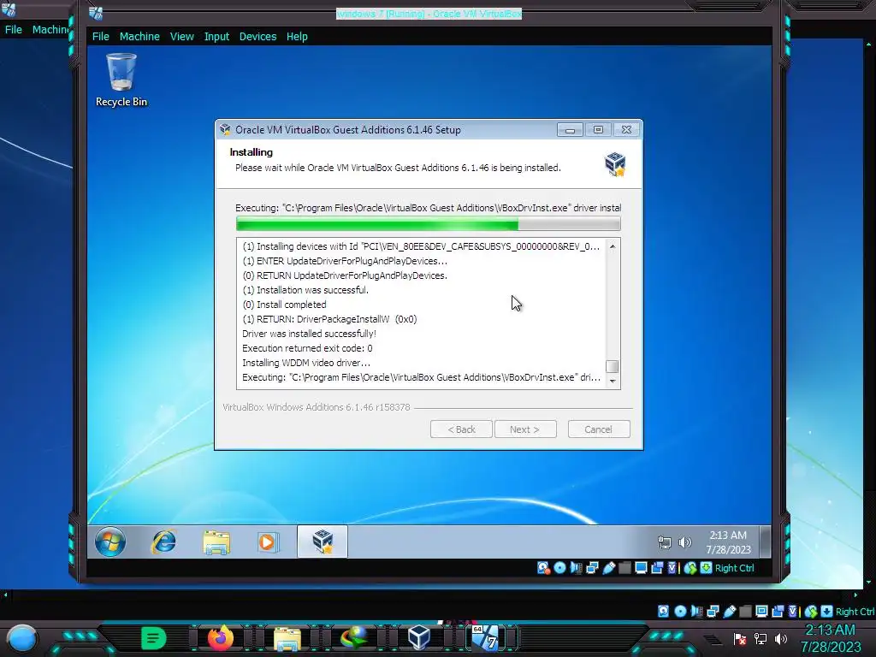Open the Input menu
The image size is (876, 657).
pos(216,36)
